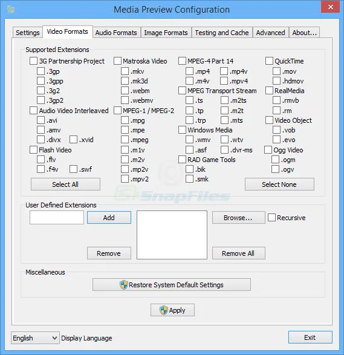Check the .webm extension box
This screenshot has width=344, height=355.
[125, 91]
